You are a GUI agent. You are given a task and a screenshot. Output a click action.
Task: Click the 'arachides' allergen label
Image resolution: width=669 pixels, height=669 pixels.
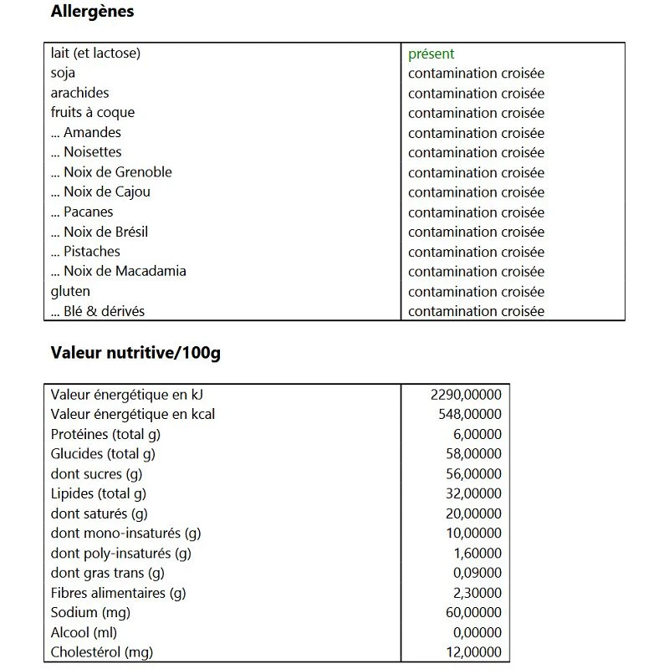[x=79, y=93]
